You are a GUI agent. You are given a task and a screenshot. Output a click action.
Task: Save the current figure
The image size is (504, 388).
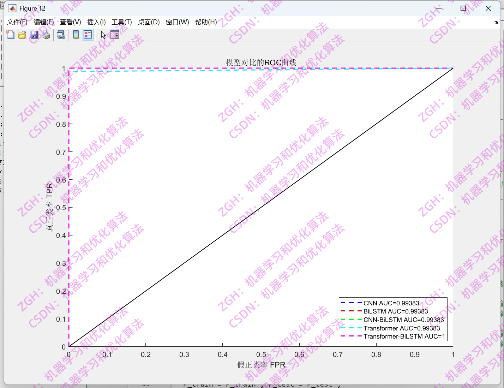pyautogui.click(x=34, y=35)
